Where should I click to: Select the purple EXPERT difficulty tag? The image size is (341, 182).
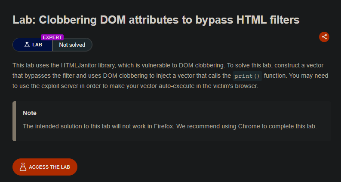click(52, 37)
